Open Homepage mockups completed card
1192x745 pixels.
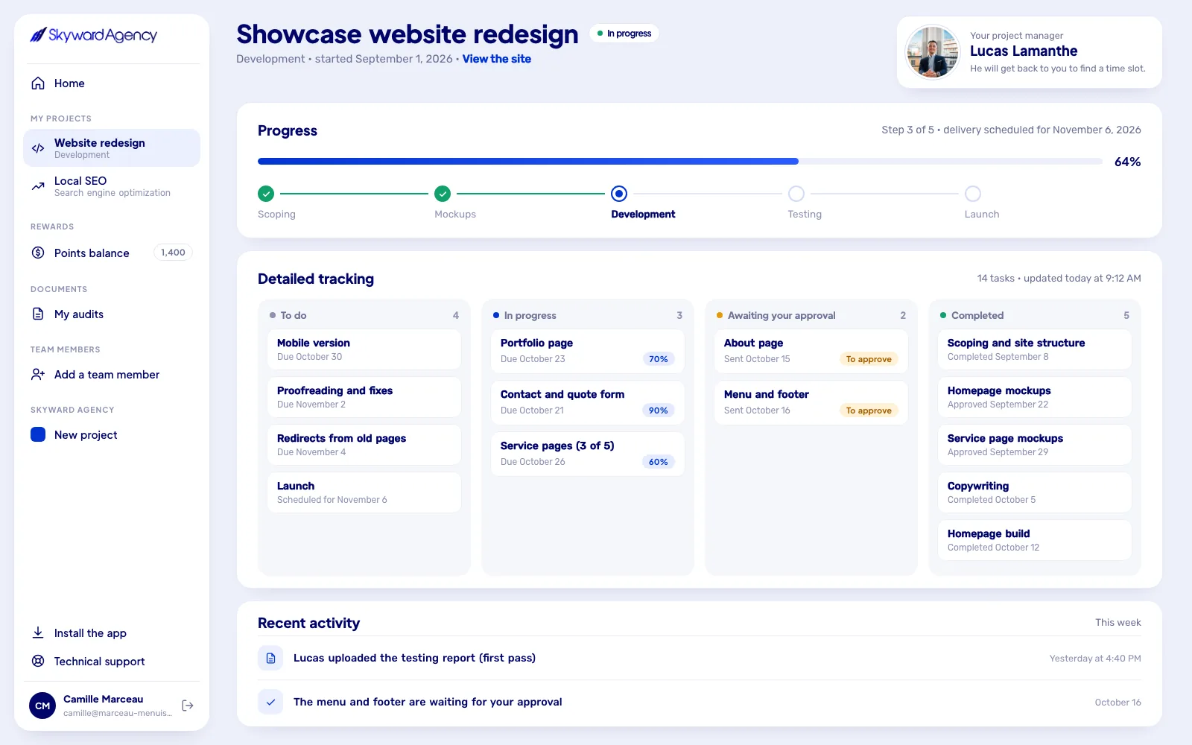[x=1035, y=397]
